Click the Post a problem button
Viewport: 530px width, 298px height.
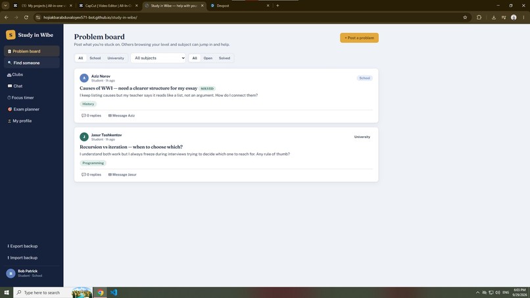coord(359,38)
